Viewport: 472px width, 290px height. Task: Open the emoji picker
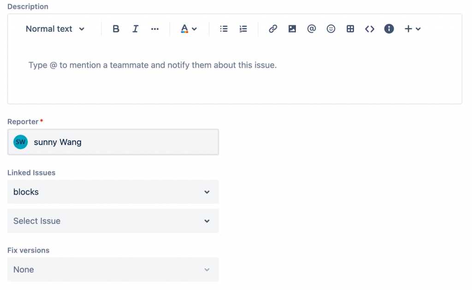click(331, 29)
